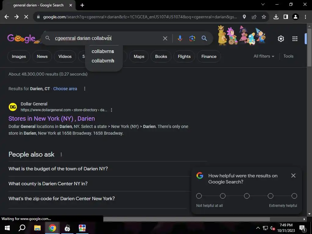Open Stores in New York (NY), Darien result
Screen dimensions: 312x234
51,119
